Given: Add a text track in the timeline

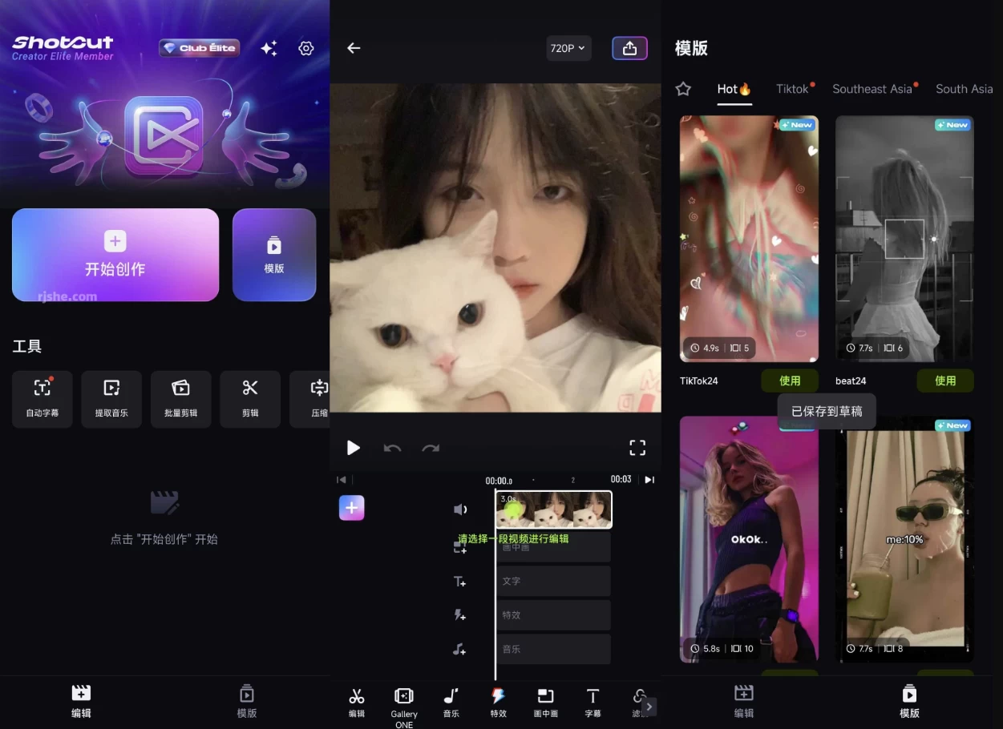Looking at the screenshot, I should coord(460,582).
